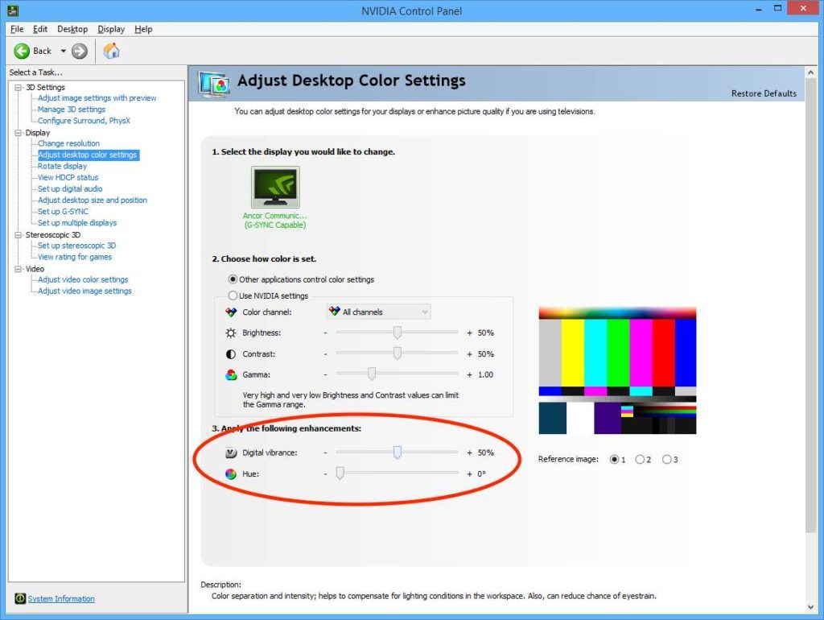Screen dimensions: 824x620
Task: Choose reference image 3
Action: pos(666,459)
